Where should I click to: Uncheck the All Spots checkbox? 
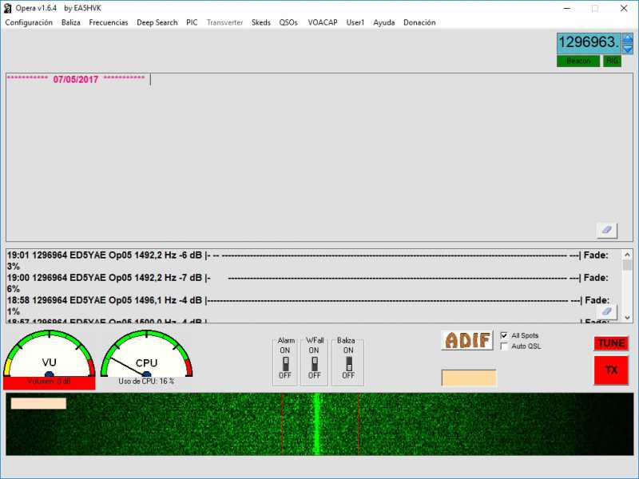[504, 335]
